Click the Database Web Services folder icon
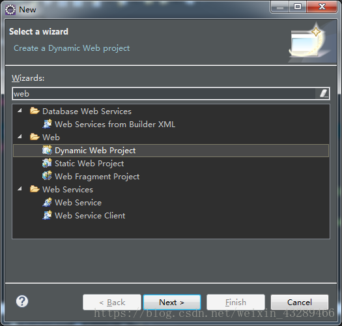 [35, 111]
